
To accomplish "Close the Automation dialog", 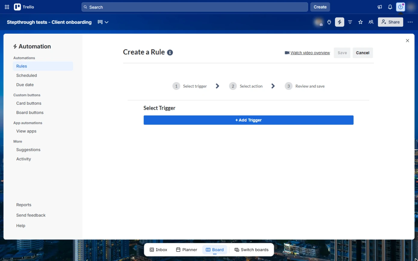I will tap(407, 41).
